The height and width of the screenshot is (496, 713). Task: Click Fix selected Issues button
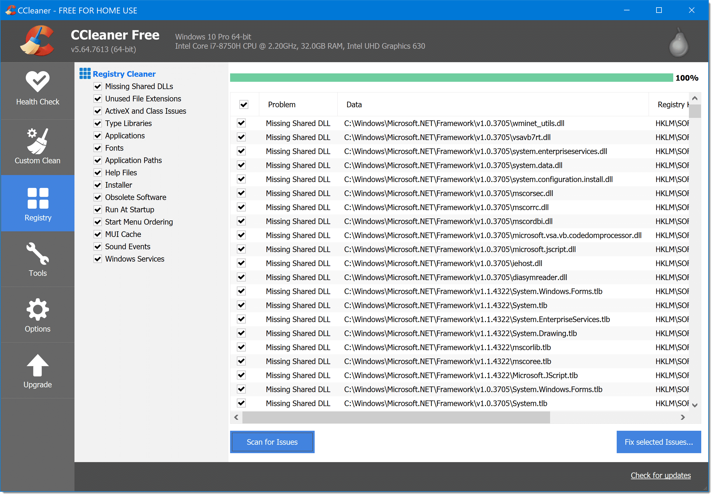[x=658, y=442]
